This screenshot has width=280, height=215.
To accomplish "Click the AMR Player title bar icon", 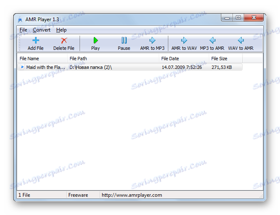I will tap(20, 20).
